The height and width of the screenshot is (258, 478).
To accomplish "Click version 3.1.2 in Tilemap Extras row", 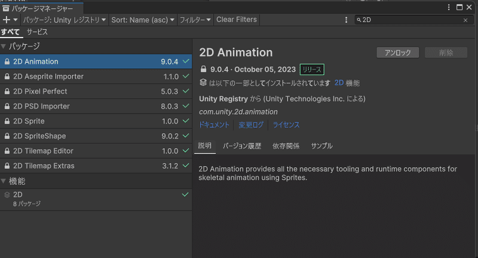I will (170, 166).
